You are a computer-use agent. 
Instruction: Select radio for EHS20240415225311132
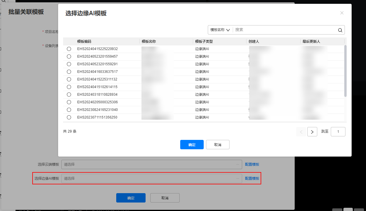[x=69, y=79]
